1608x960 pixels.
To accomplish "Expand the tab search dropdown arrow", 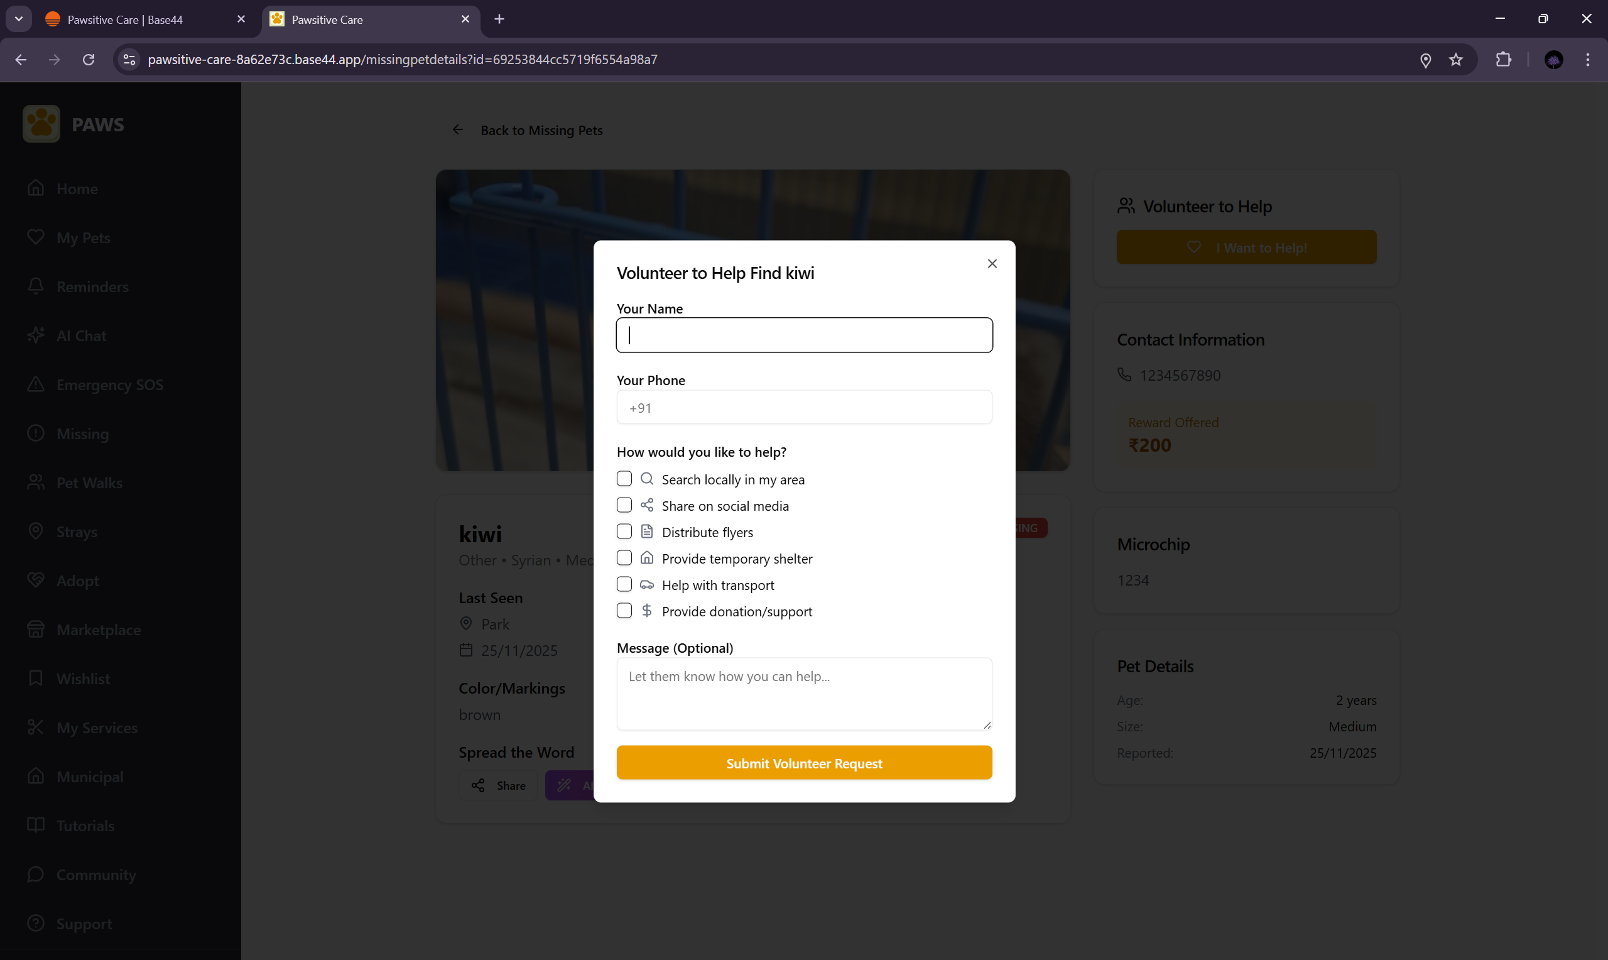I will point(19,19).
